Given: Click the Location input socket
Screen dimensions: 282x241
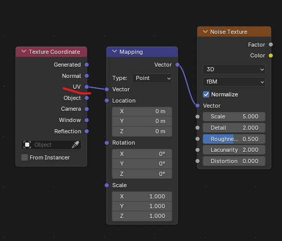Looking at the screenshot, I should (x=107, y=101).
